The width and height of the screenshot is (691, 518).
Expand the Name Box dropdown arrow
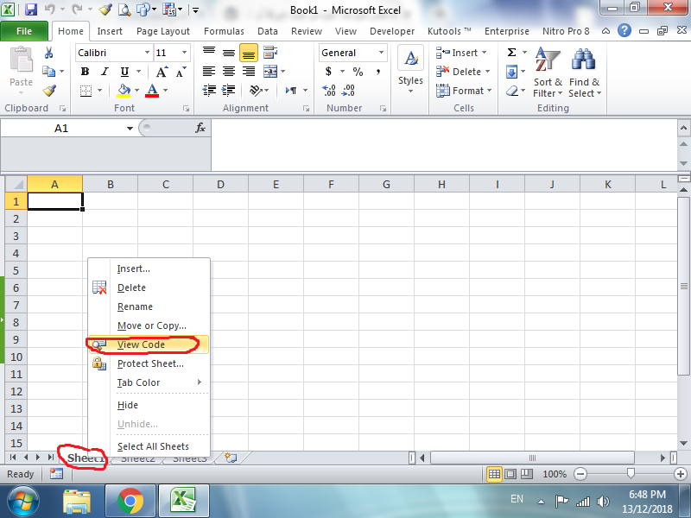click(x=130, y=129)
